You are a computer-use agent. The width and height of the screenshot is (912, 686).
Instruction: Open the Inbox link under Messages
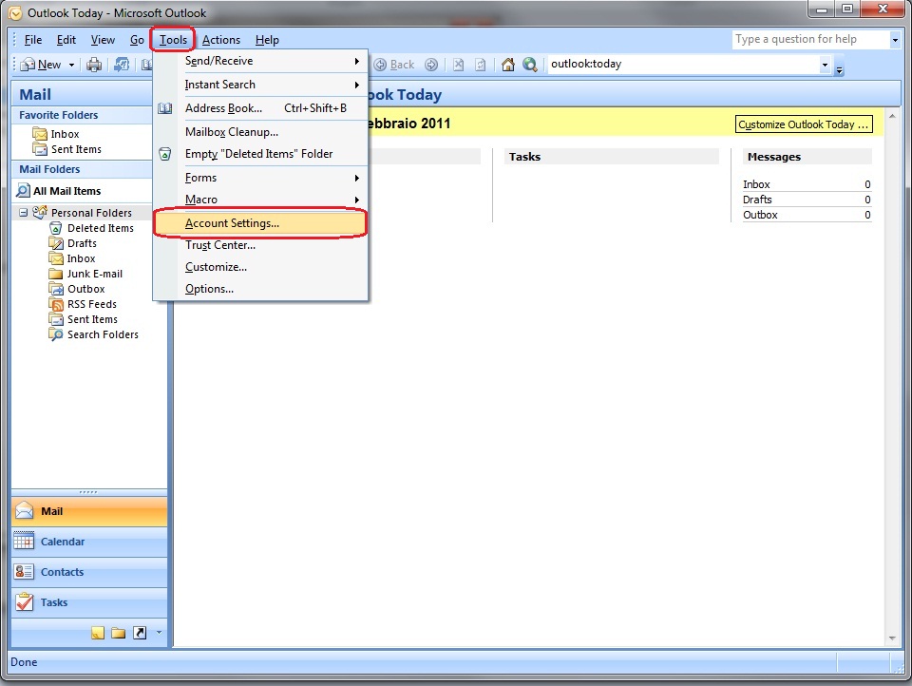[x=756, y=184]
